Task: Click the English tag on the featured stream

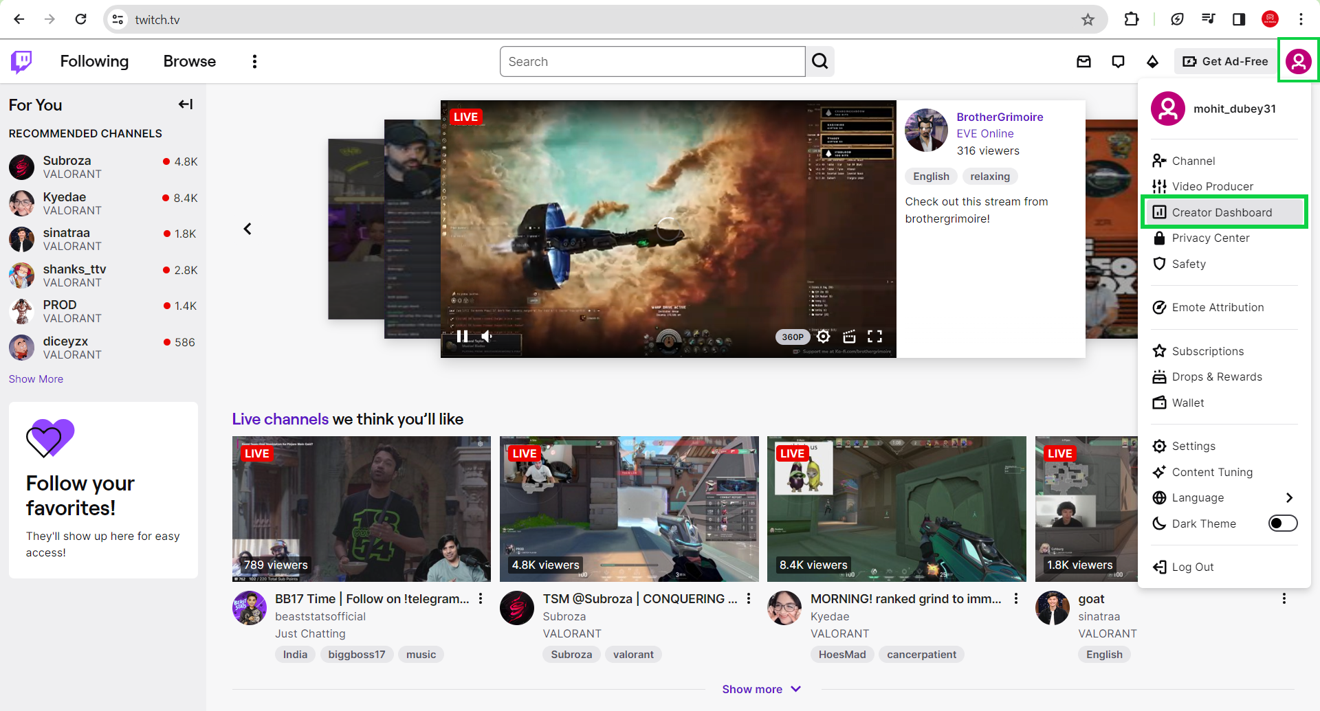Action: tap(931, 177)
